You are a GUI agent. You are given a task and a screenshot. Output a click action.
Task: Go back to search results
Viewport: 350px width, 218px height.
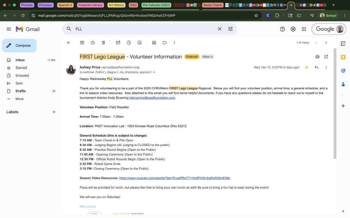click(x=69, y=43)
